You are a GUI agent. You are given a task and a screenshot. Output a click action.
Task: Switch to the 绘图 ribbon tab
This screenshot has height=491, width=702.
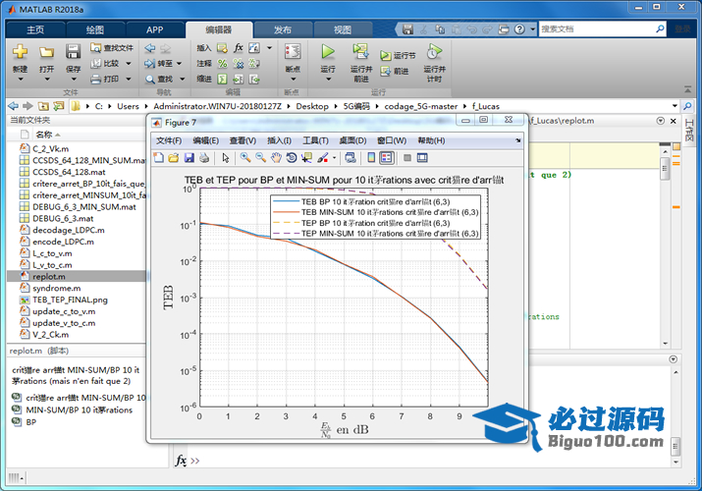(94, 29)
